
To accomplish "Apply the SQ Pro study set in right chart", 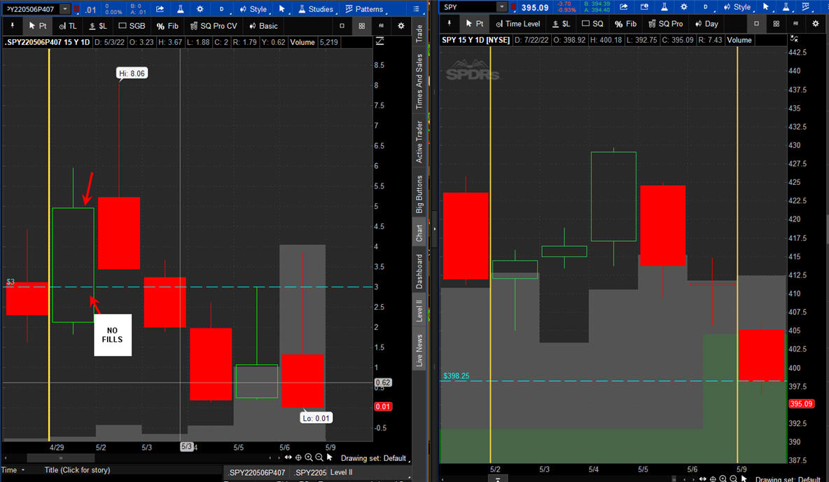I will pos(665,23).
